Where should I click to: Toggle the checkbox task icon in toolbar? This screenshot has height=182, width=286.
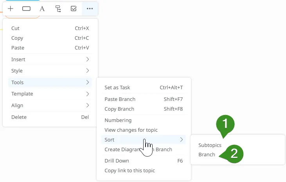[x=74, y=9]
